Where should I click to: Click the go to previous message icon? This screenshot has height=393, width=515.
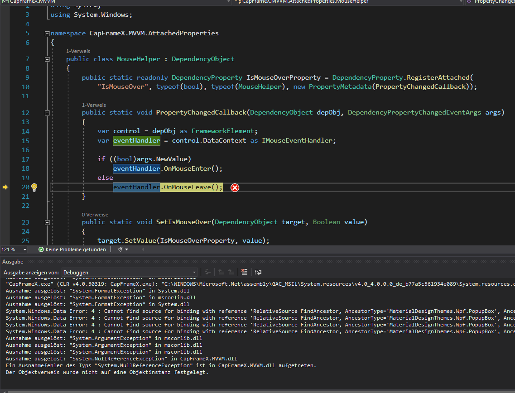click(221, 272)
